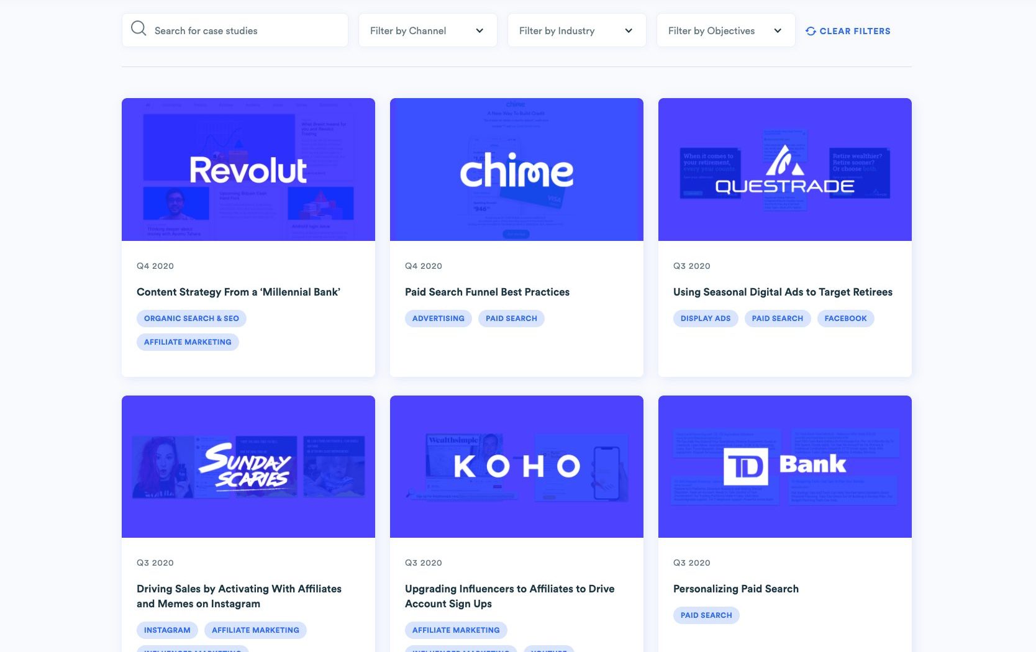Select PAID SEARCH tag on Chime card
Image resolution: width=1036 pixels, height=652 pixels.
pyautogui.click(x=511, y=319)
